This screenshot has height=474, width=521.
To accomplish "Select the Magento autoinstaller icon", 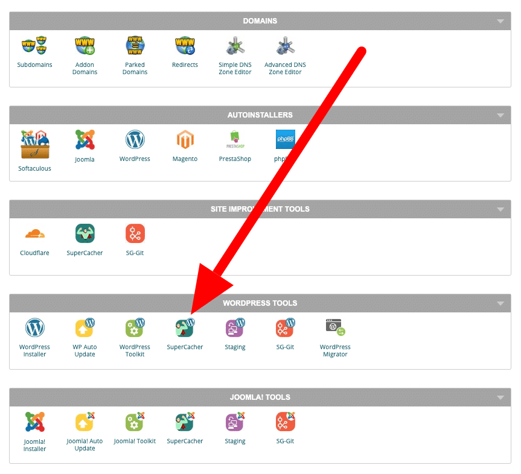I will 185,140.
